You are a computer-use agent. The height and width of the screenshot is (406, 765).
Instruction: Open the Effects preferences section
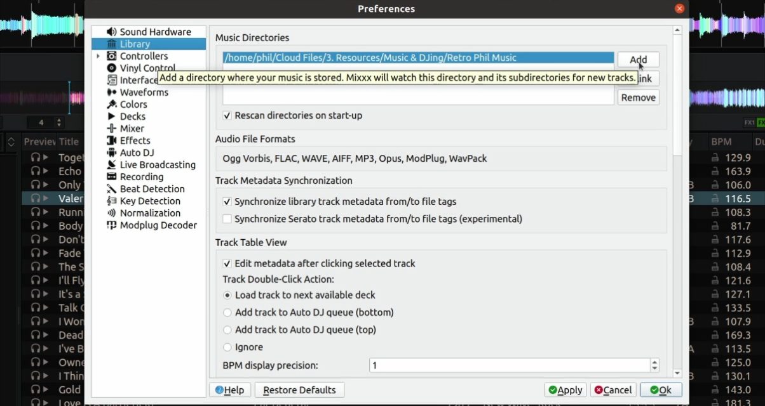pyautogui.click(x=134, y=140)
